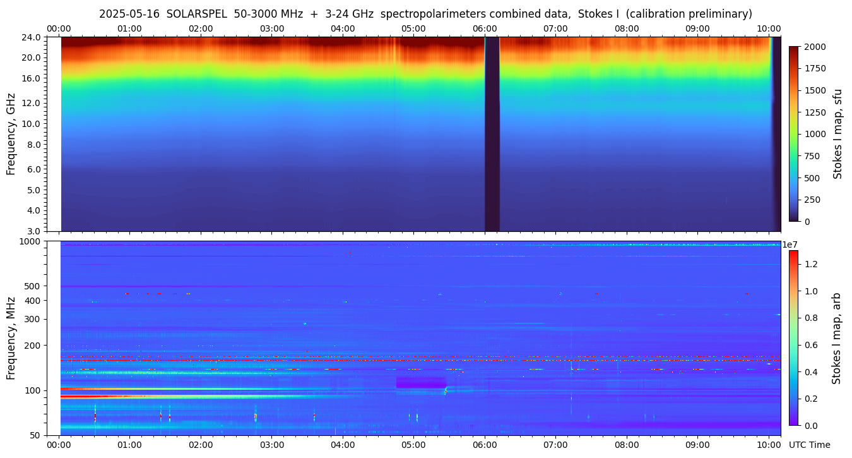The height and width of the screenshot is (458, 852).
Task: Click the 1.2 tick on arb colorbar
Action: (812, 264)
